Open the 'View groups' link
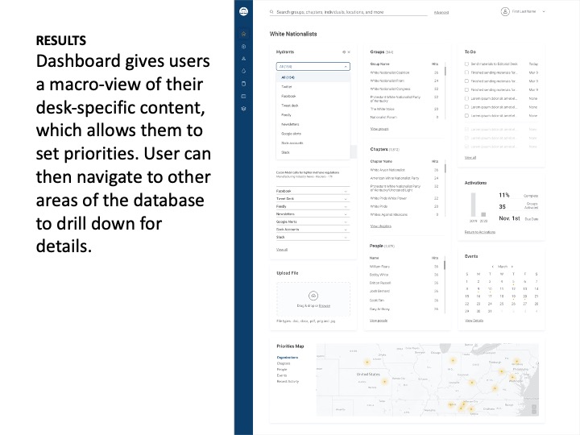This screenshot has width=580, height=435. point(379,129)
